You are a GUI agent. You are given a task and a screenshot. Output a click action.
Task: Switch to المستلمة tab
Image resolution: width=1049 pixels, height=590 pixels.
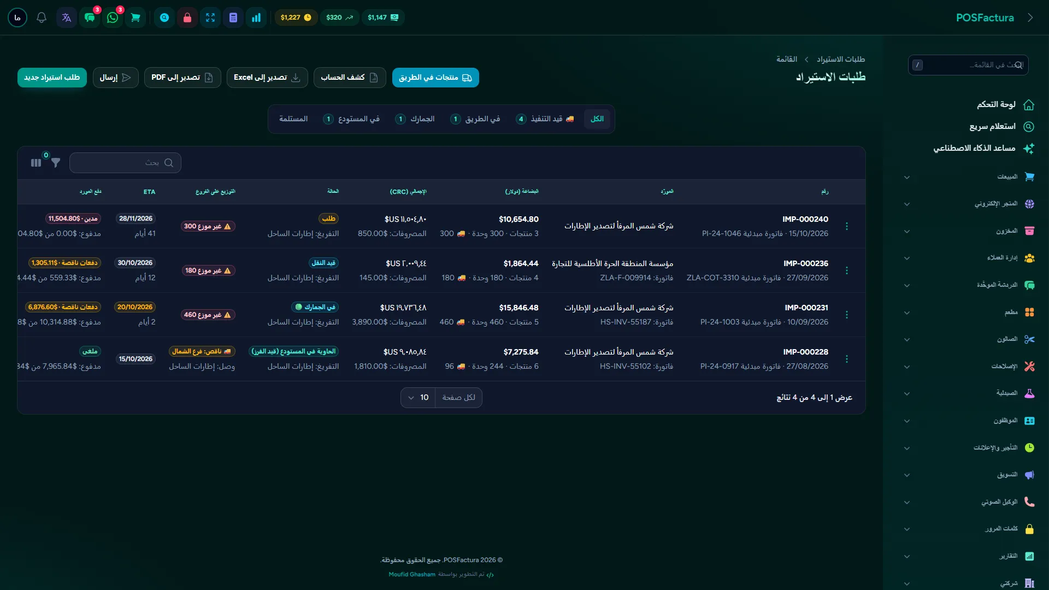point(293,119)
